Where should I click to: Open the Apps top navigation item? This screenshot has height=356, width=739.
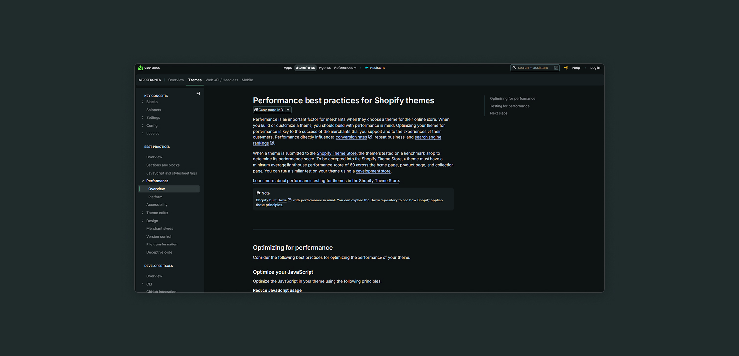tap(288, 68)
